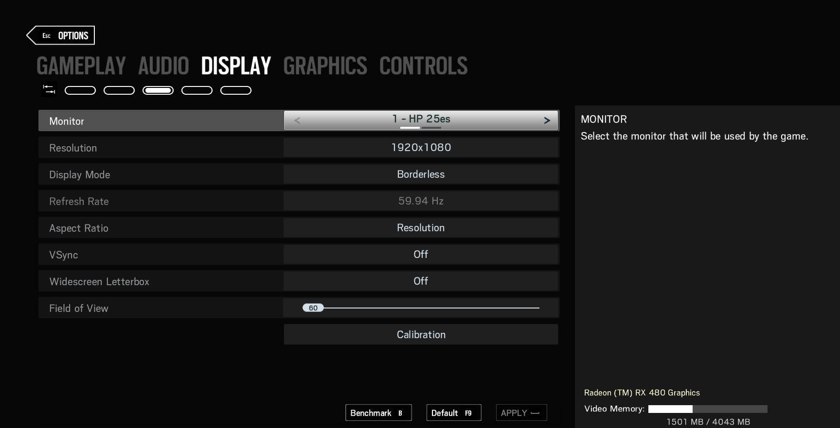Click the next monitor right arrow

(x=547, y=120)
